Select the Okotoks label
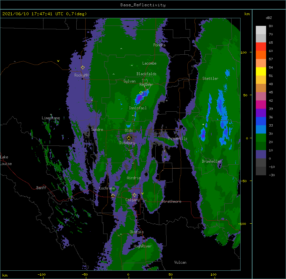The image size is (286, 279). pos(137,232)
